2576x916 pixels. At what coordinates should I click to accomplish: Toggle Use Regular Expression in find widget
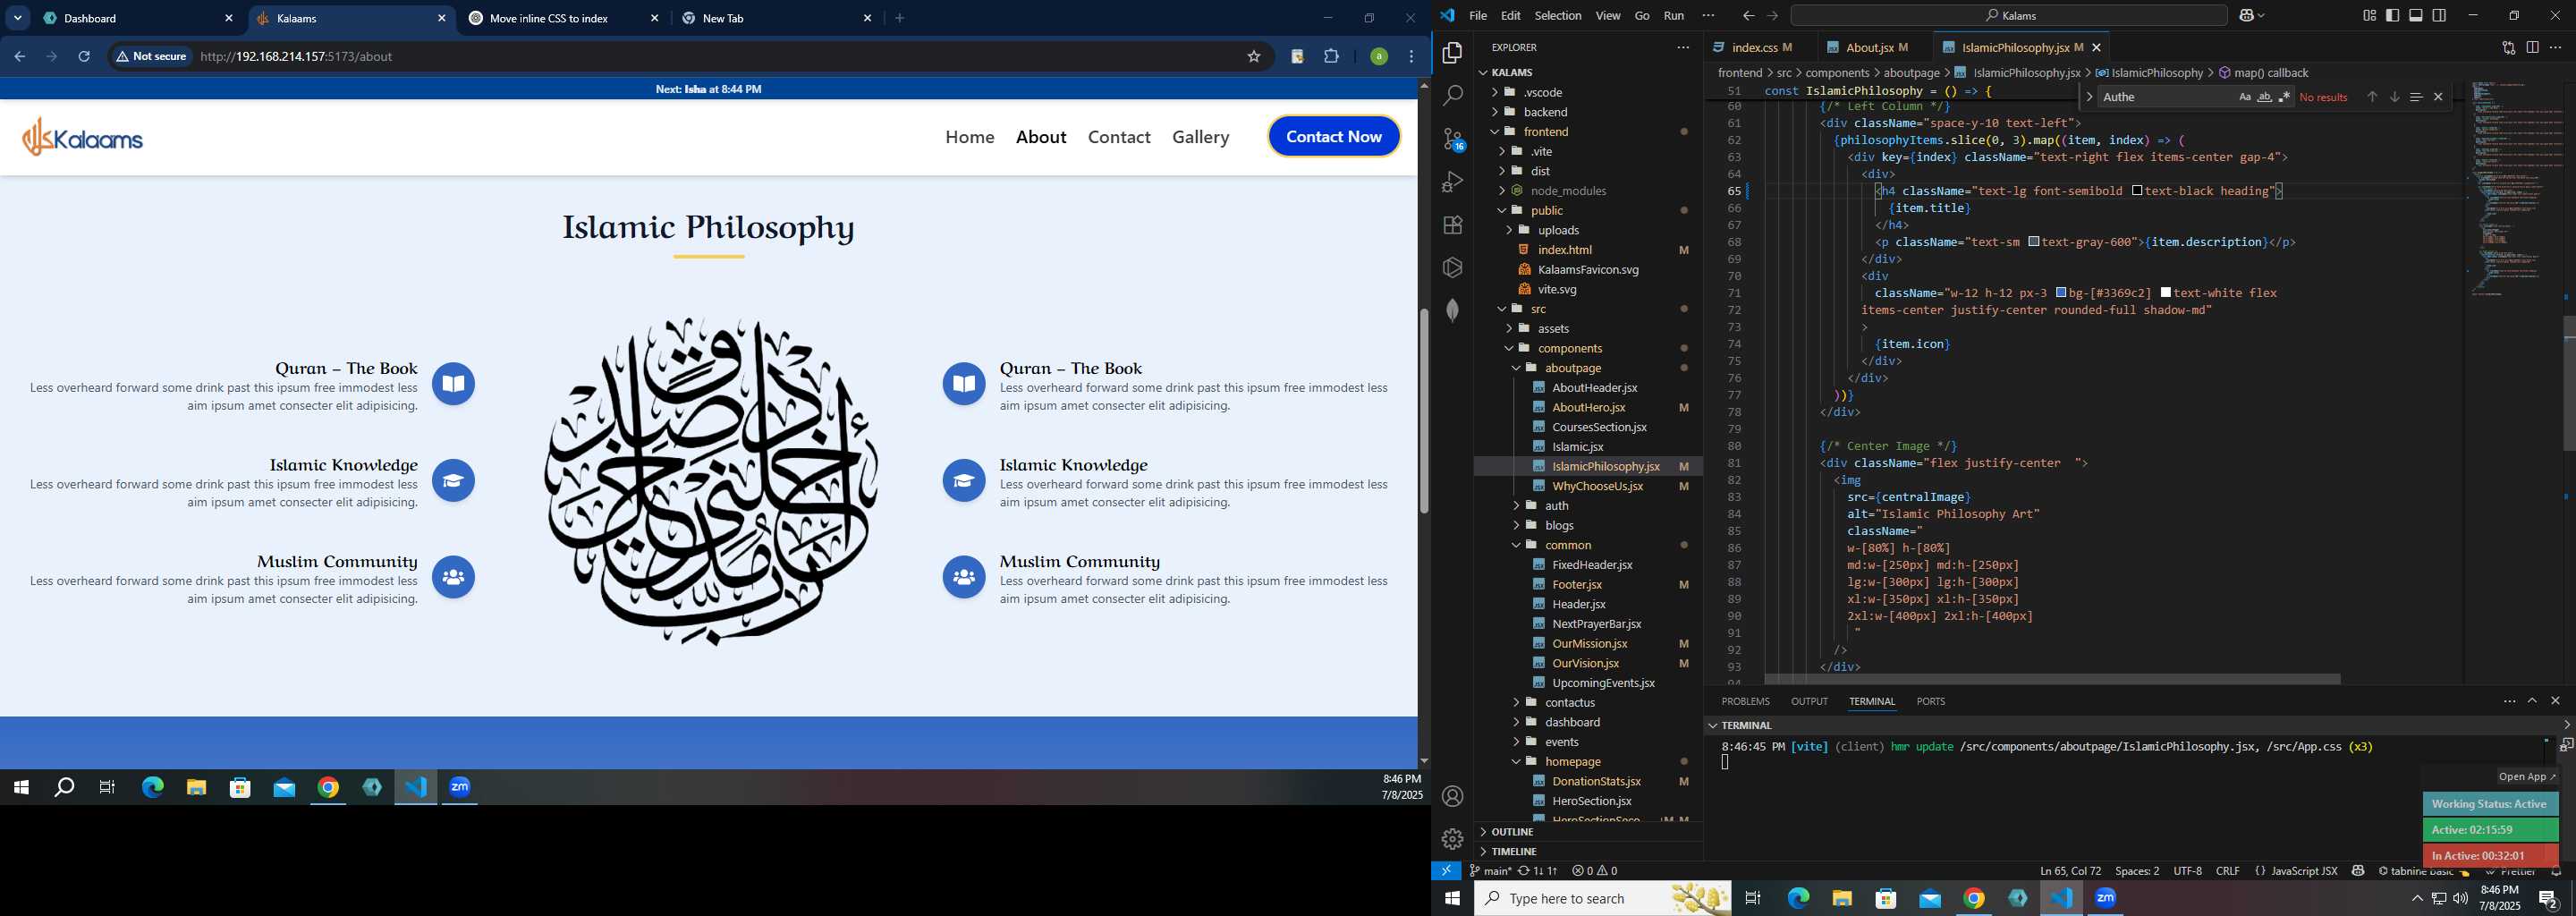point(2284,97)
